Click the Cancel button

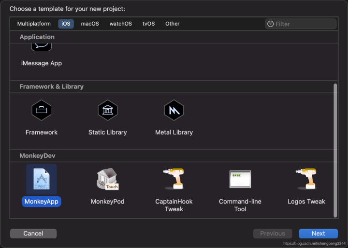point(33,233)
